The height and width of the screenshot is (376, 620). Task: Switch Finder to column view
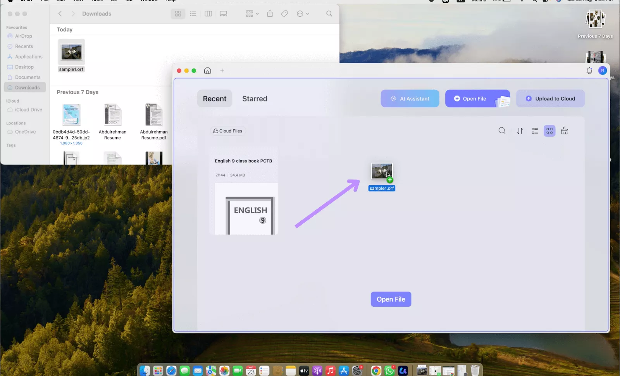point(208,14)
